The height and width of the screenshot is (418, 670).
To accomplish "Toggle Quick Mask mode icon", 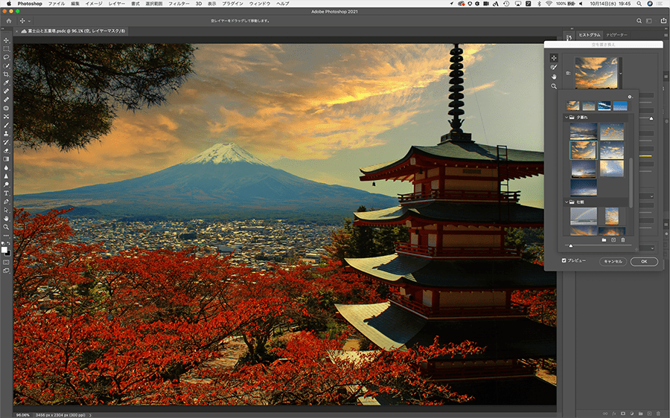I will [x=6, y=262].
